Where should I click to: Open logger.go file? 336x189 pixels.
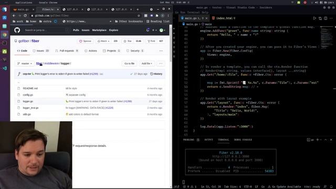[x=28, y=101]
